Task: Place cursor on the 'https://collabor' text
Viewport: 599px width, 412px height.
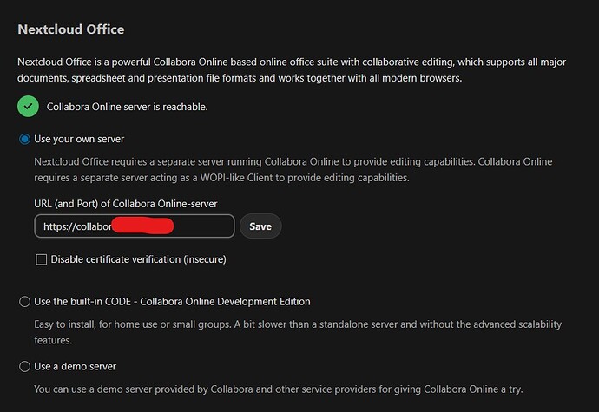Action: click(77, 226)
